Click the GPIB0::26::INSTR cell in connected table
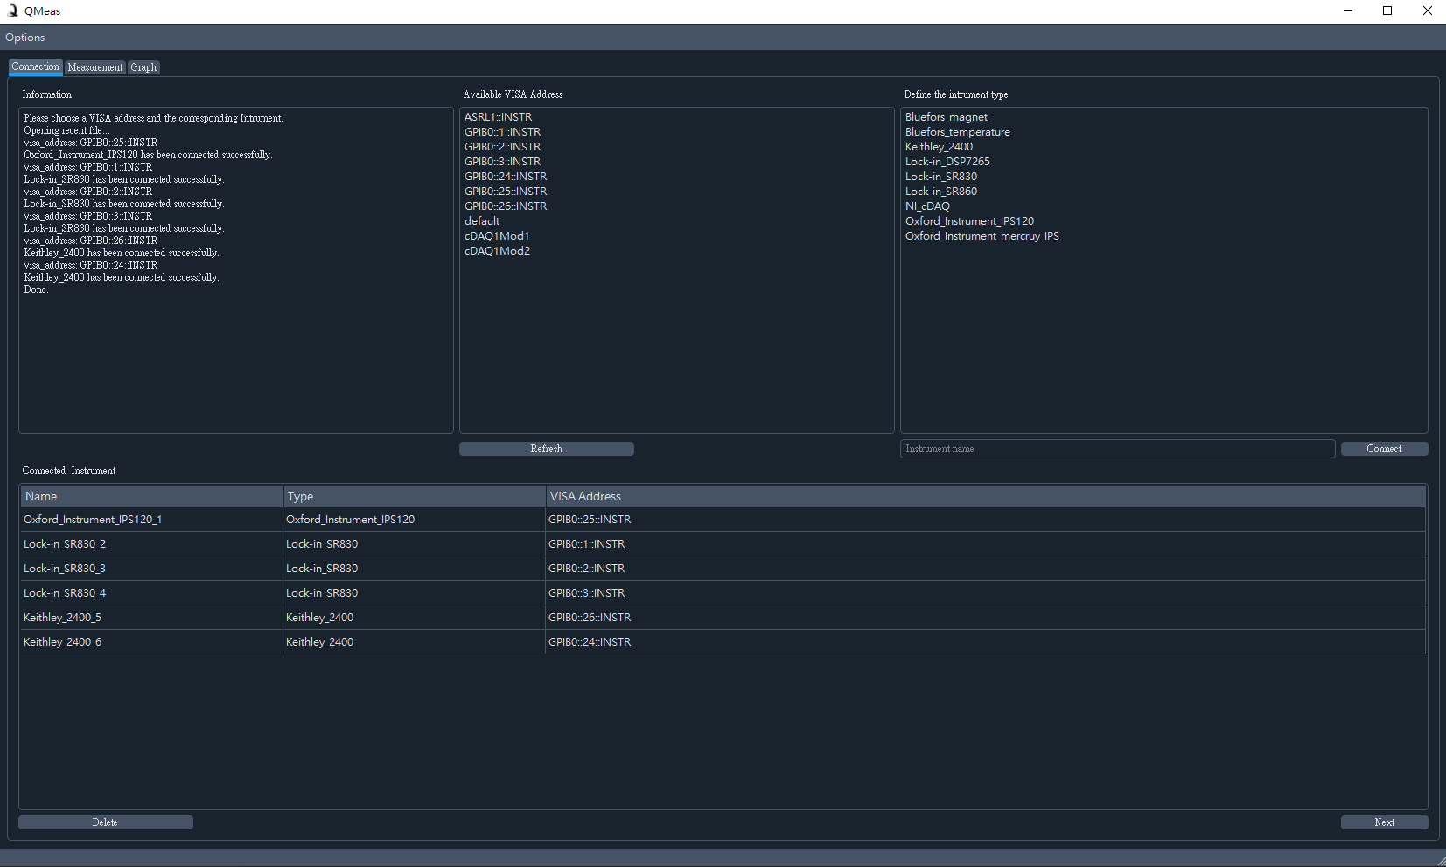Screen dimensions: 1446x867 coord(986,618)
